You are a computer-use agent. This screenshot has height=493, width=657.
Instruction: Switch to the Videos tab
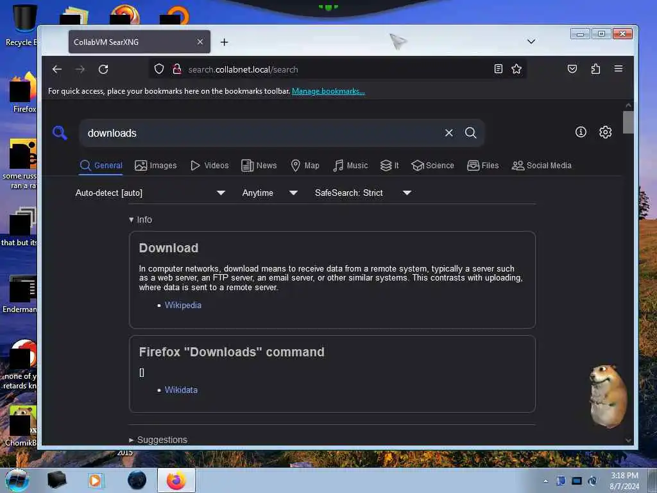pyautogui.click(x=210, y=165)
